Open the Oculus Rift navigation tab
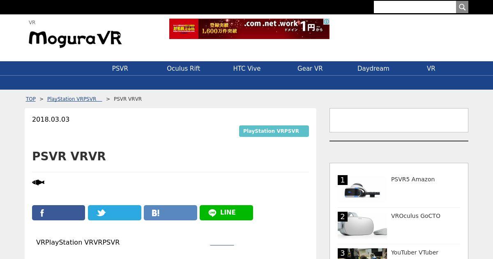Image resolution: width=493 pixels, height=259 pixels. pyautogui.click(x=183, y=69)
